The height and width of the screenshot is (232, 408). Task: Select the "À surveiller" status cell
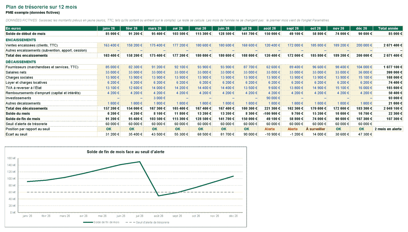pyautogui.click(x=315, y=129)
